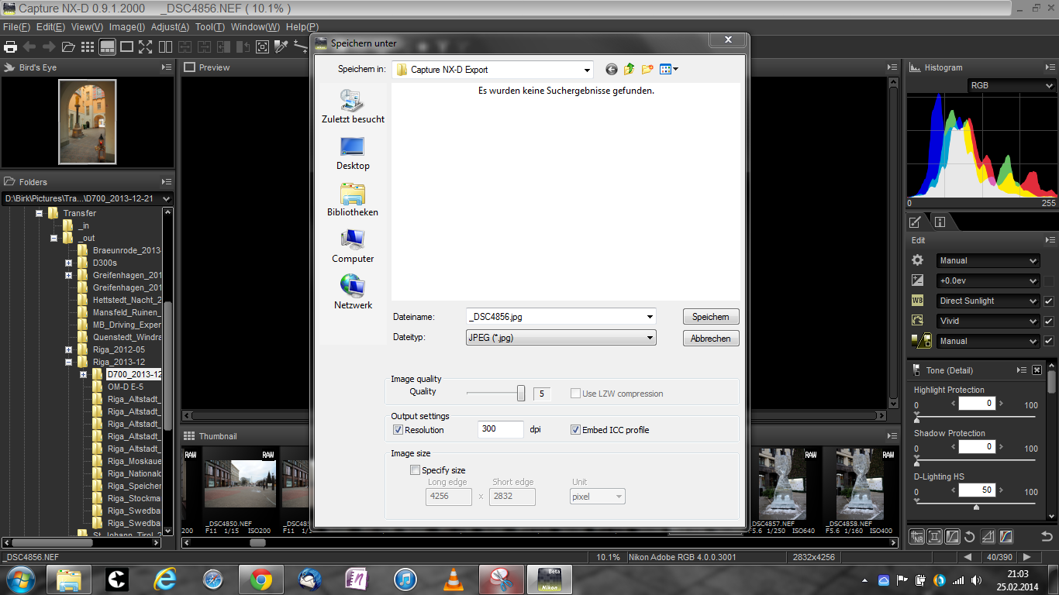This screenshot has width=1059, height=595.
Task: Open the exposure compensation +0.0ev dropdown
Action: [988, 280]
